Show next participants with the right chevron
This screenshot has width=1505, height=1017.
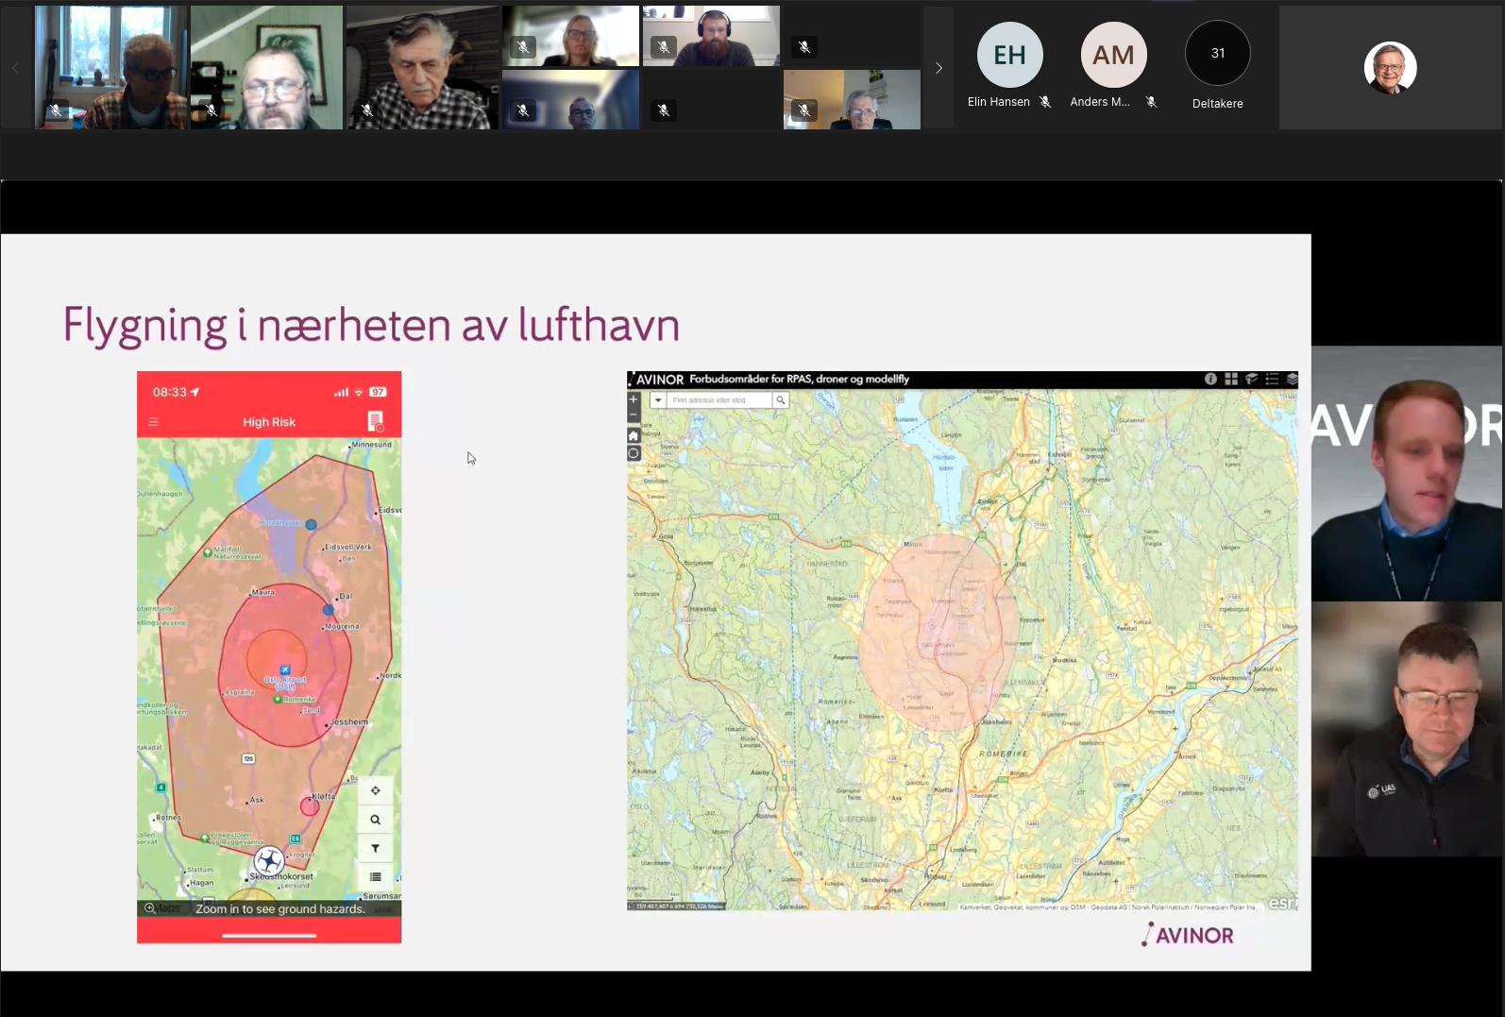(939, 68)
